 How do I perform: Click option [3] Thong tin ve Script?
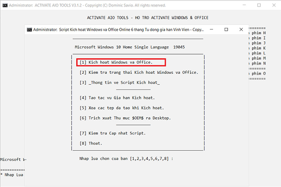[x=120, y=83]
